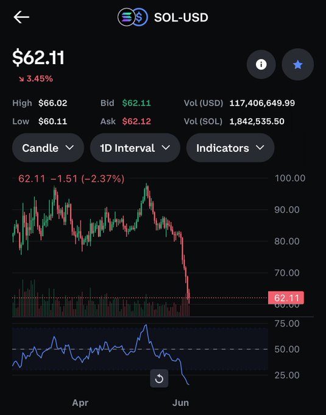Tap the 3.45% price change figure
326x415 pixels.
point(40,79)
